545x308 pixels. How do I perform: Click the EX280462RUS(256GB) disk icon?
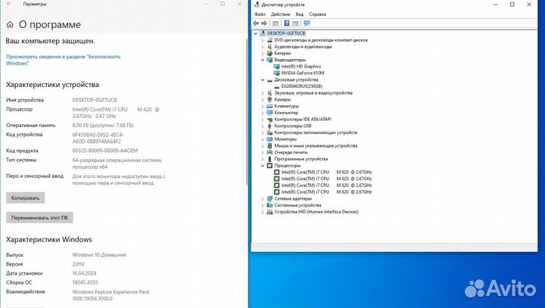(277, 86)
